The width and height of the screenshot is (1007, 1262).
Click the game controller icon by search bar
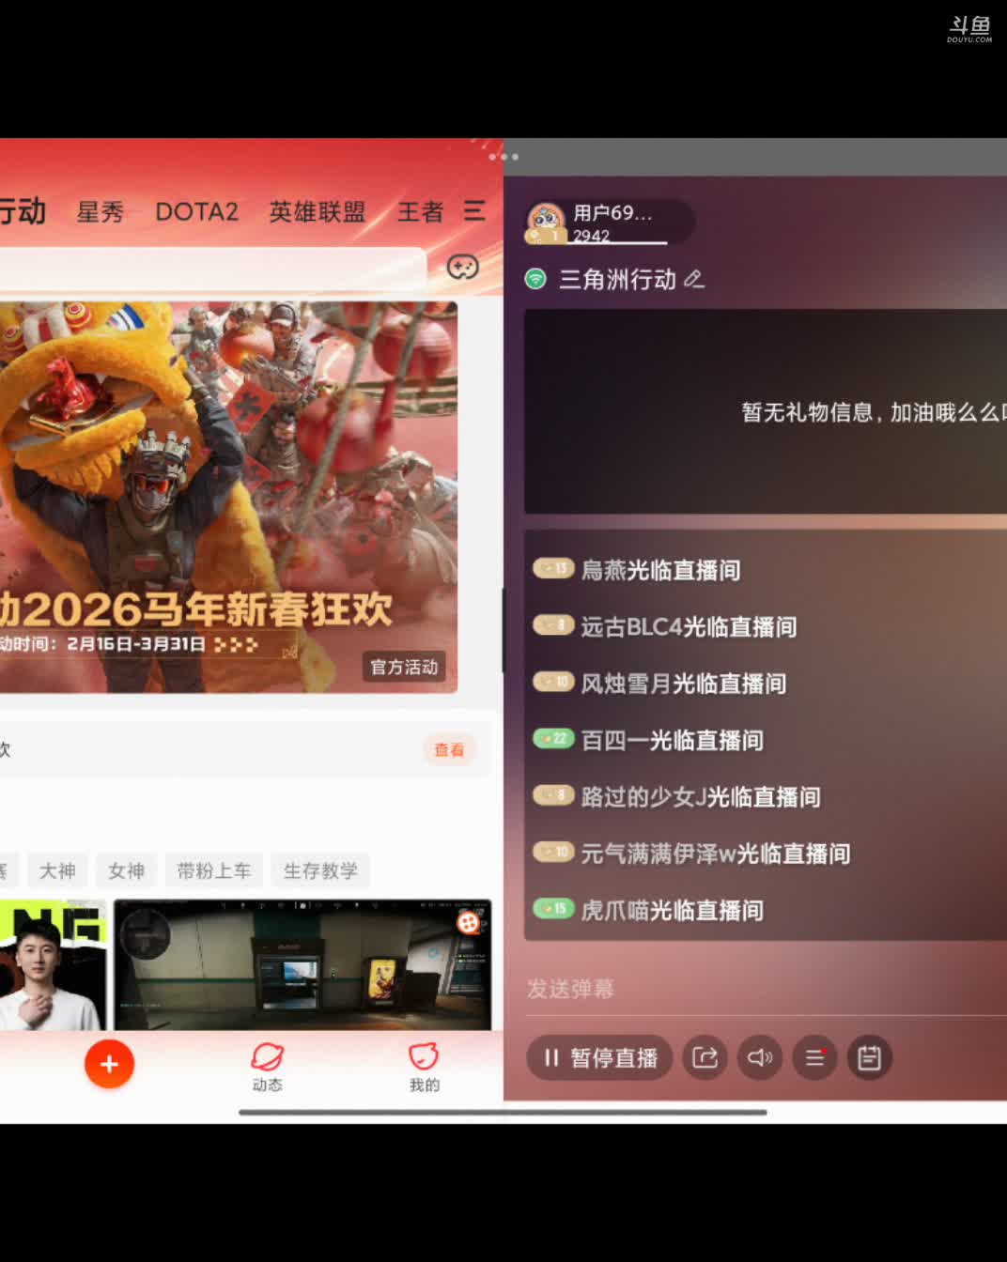click(x=462, y=268)
